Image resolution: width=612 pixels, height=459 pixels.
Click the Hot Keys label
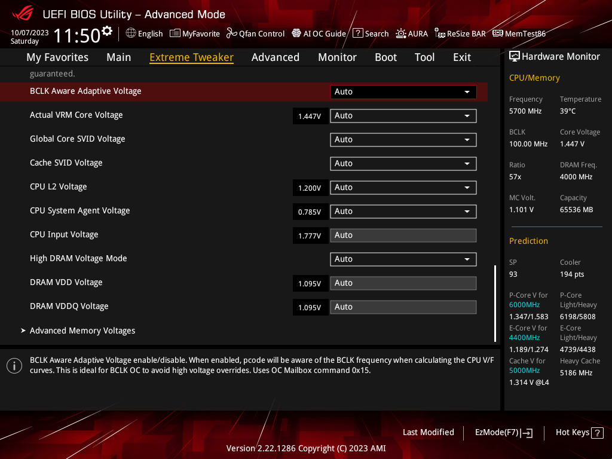(572, 432)
